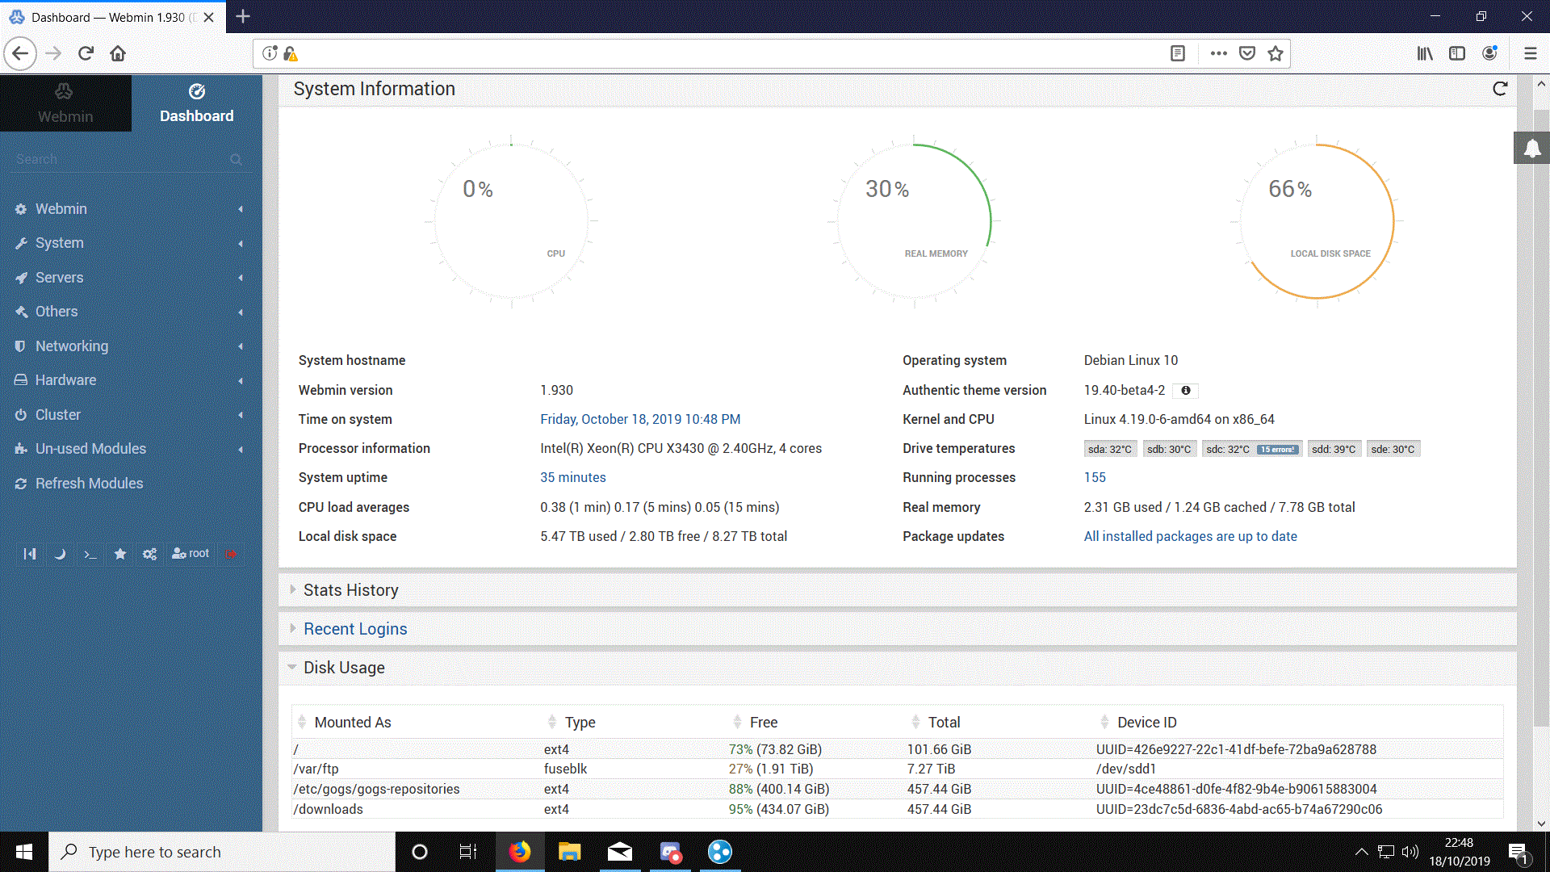
Task: Toggle night mode with the moon icon
Action: (x=60, y=554)
